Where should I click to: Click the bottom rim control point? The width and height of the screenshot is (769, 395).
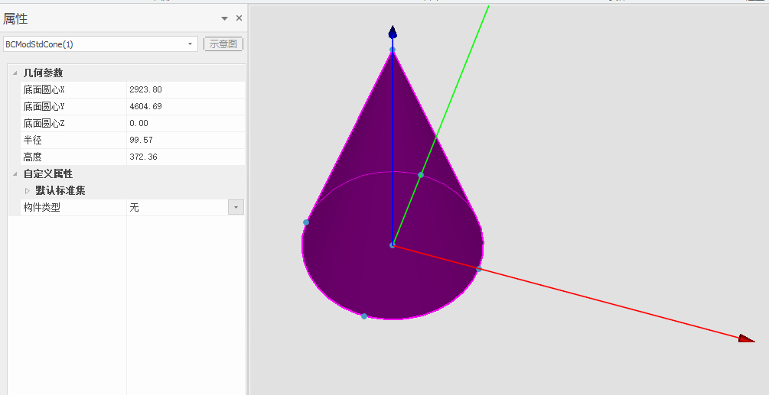point(364,316)
